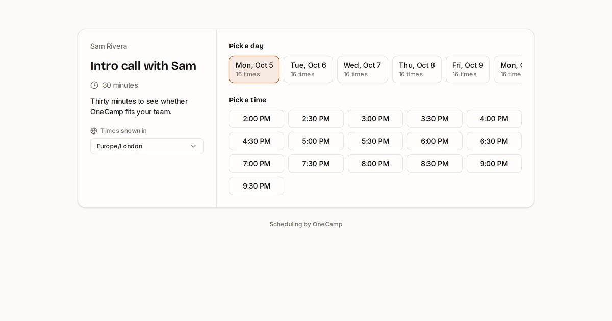Viewport: 612px width, 321px height.
Task: Choose Wed, Oct 7 day
Action: (x=362, y=69)
